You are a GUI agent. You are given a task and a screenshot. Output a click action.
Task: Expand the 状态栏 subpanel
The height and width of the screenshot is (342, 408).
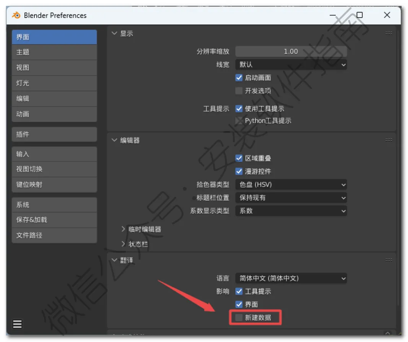click(x=123, y=244)
